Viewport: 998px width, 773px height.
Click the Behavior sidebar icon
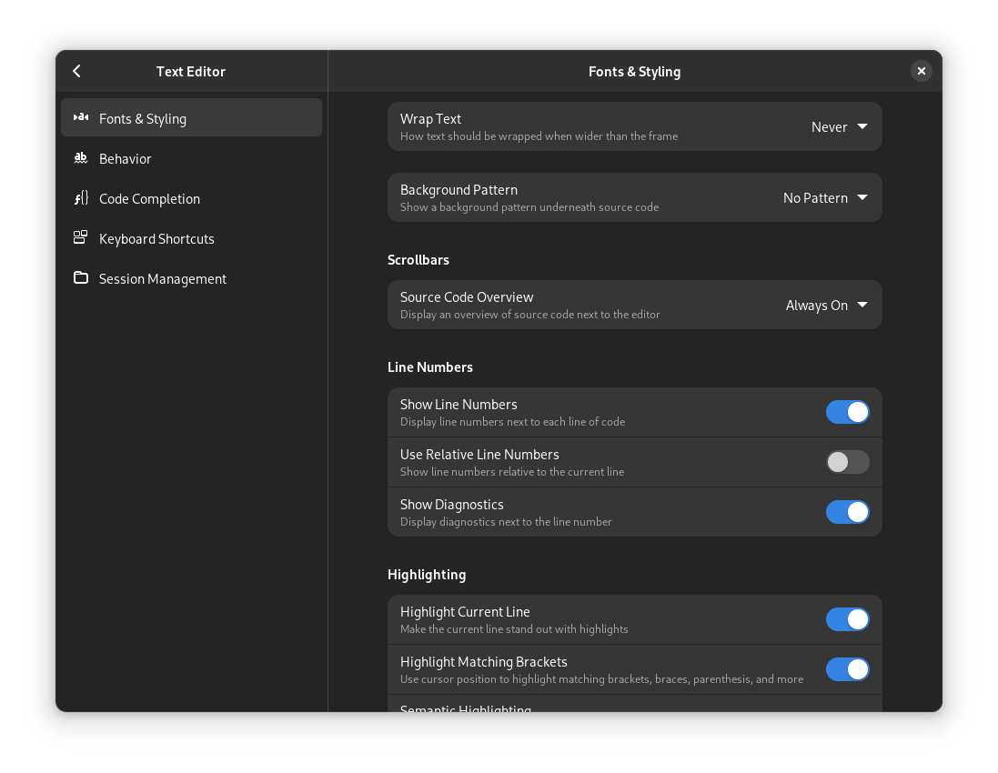(81, 157)
